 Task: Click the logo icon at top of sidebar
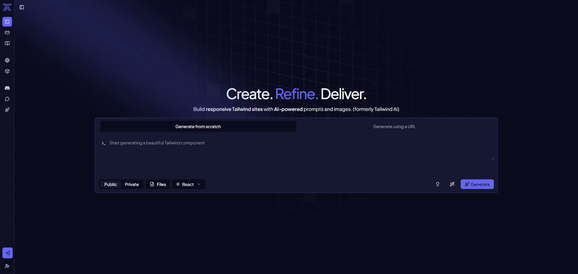(7, 7)
